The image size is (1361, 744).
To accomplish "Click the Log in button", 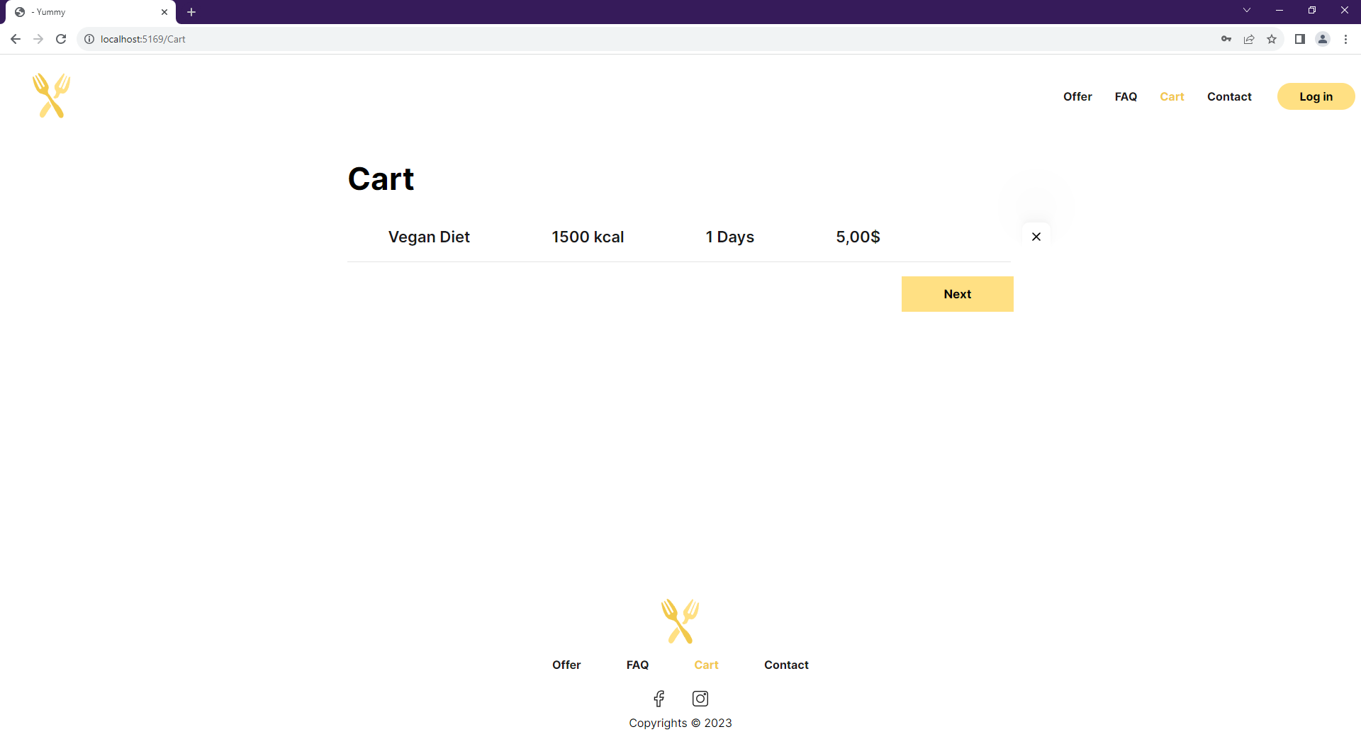I will click(1316, 96).
